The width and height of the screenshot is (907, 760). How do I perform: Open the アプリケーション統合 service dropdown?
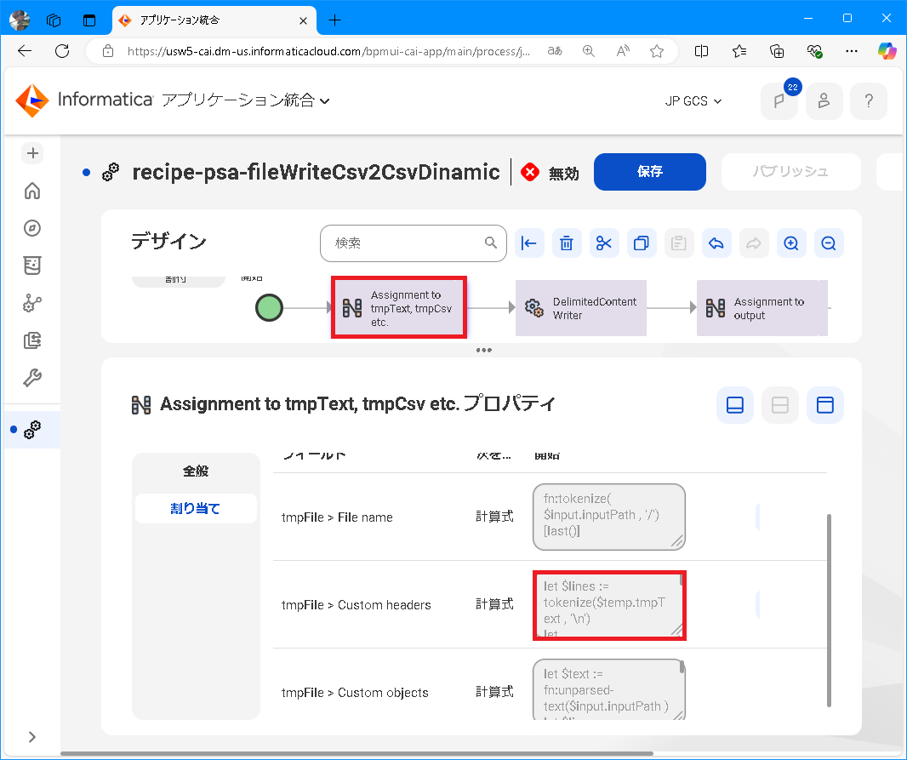click(x=246, y=100)
